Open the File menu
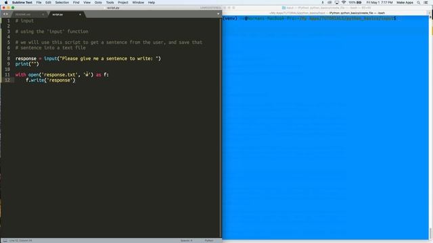433x243 pixels. 39,3
